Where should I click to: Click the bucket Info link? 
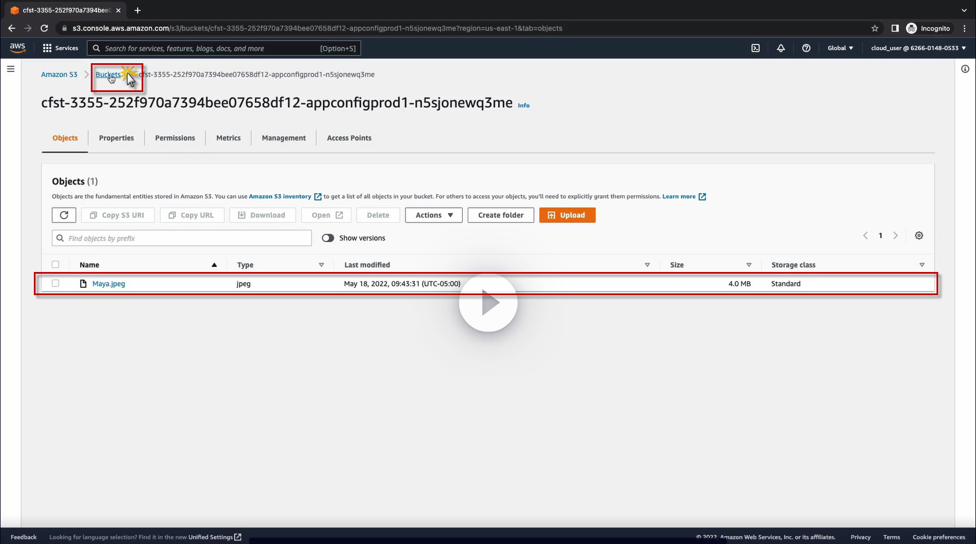click(x=524, y=106)
